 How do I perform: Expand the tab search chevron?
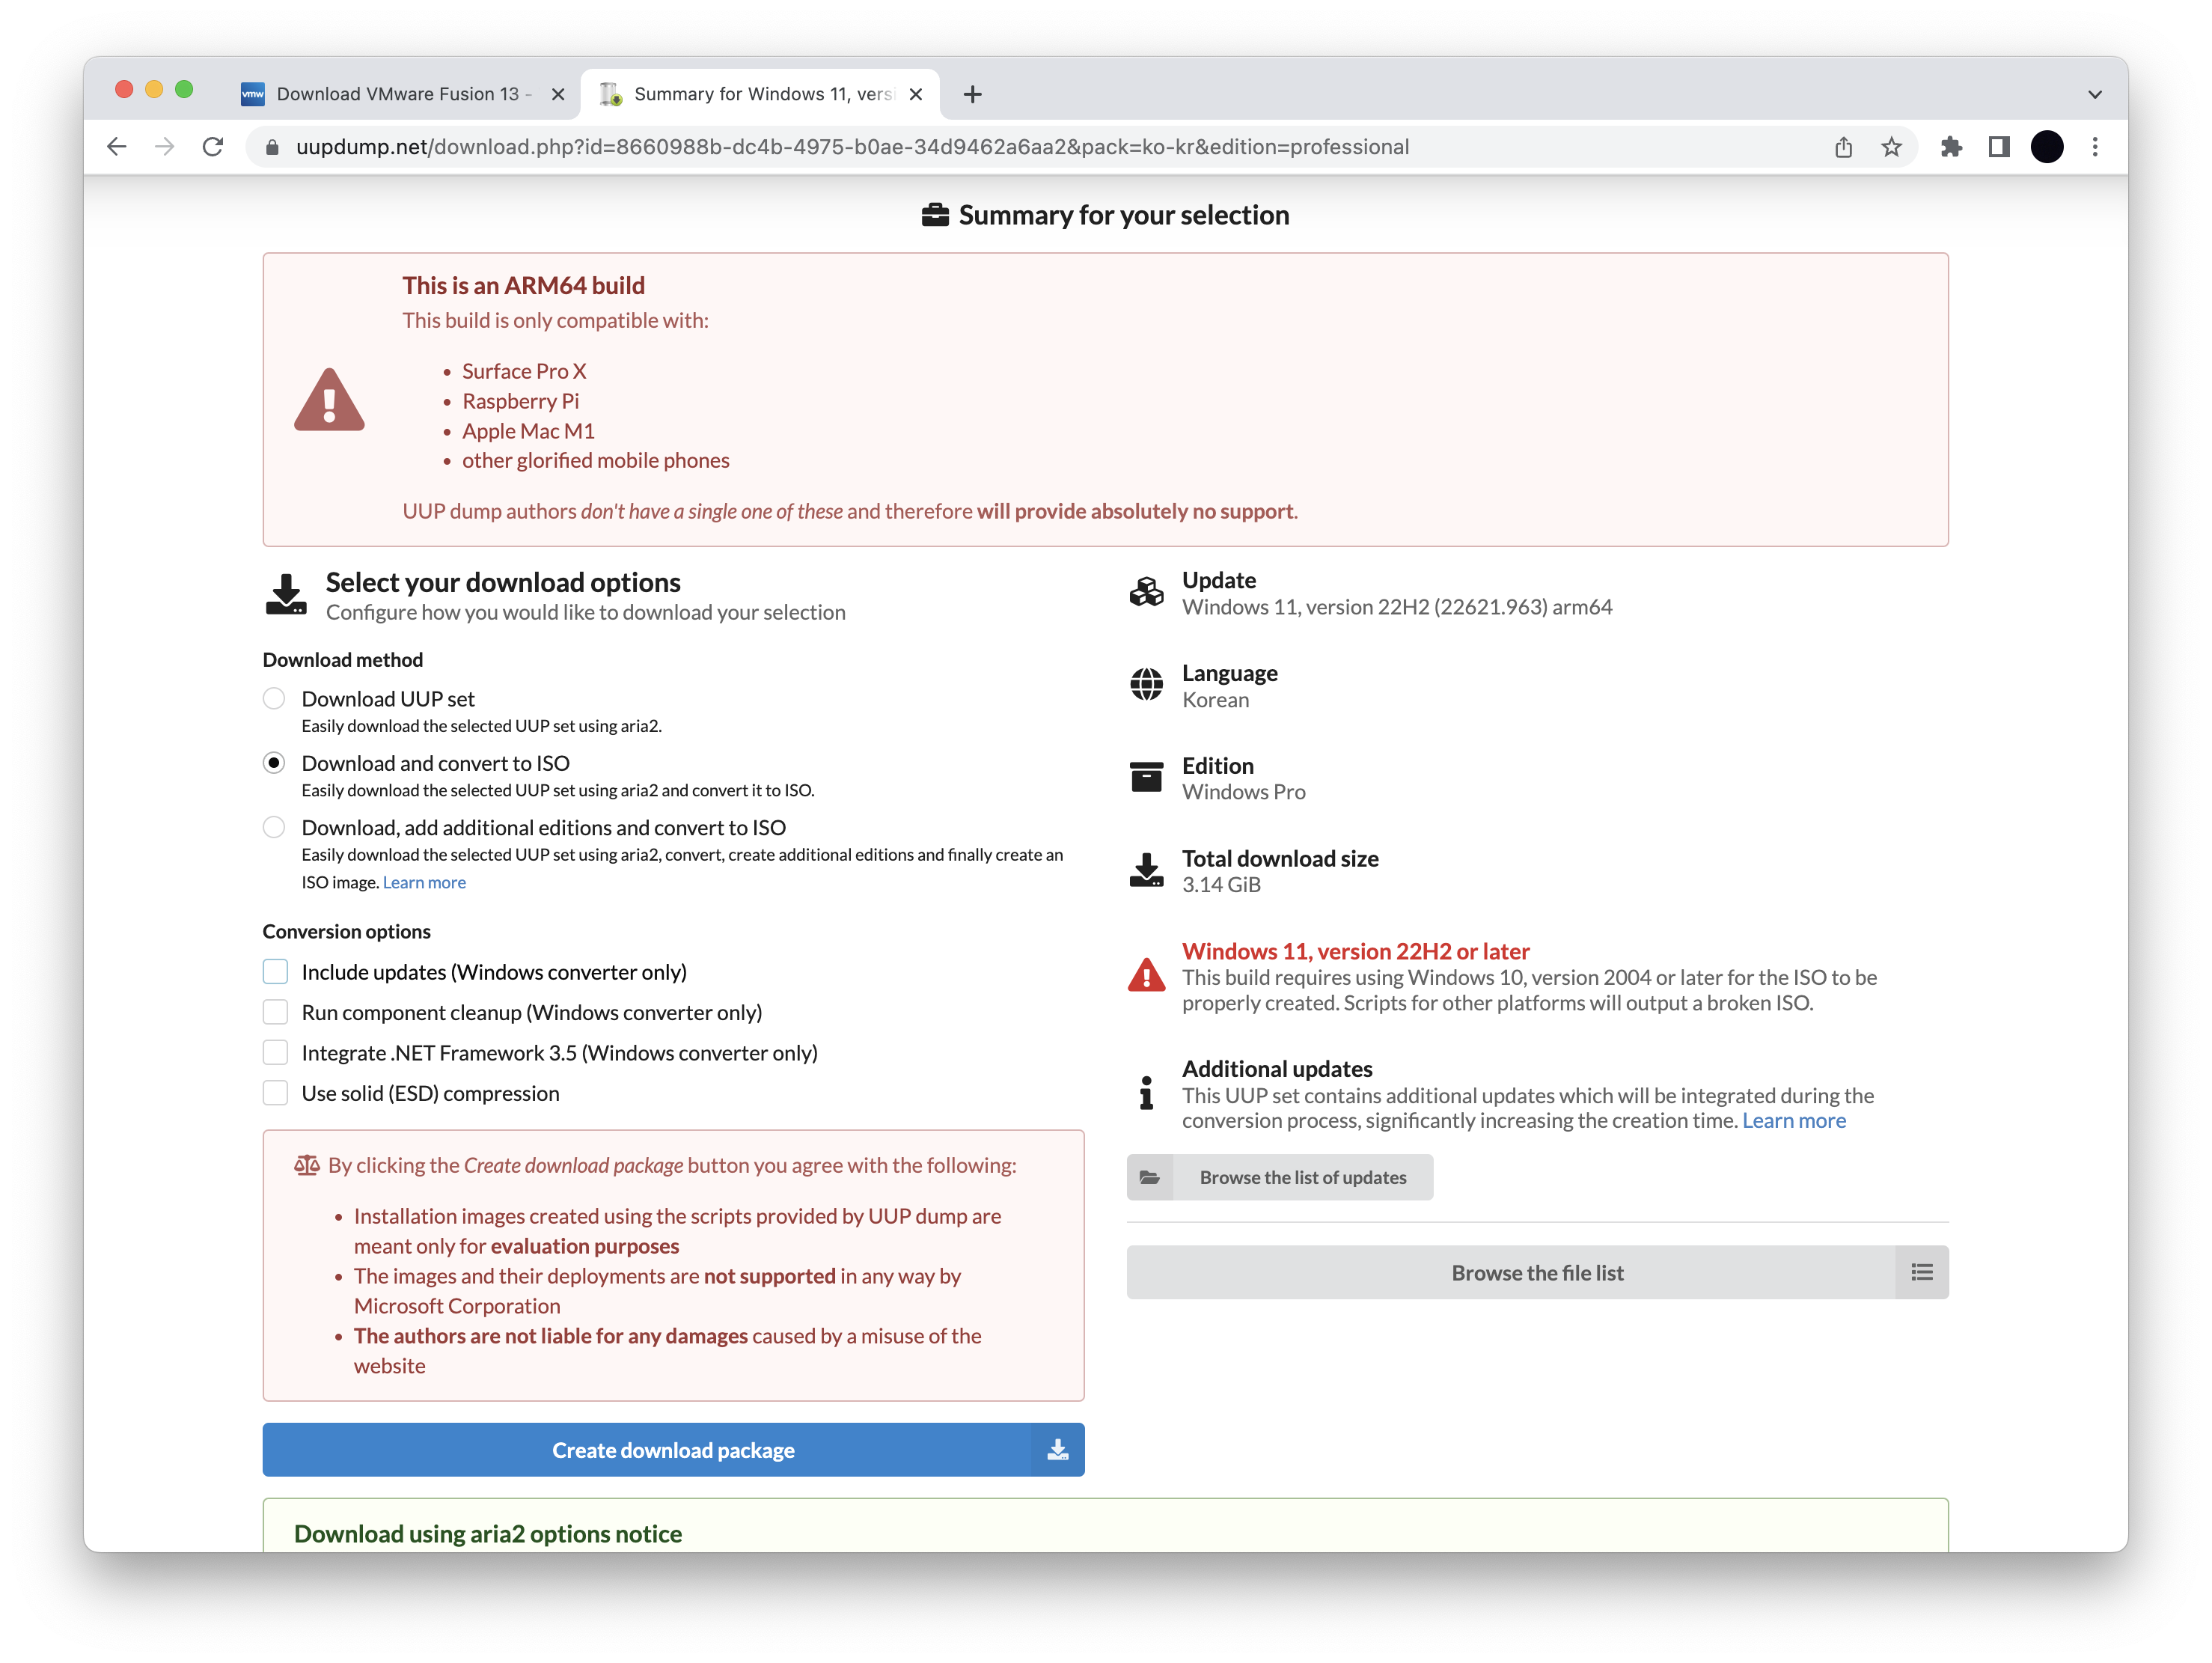point(2094,94)
